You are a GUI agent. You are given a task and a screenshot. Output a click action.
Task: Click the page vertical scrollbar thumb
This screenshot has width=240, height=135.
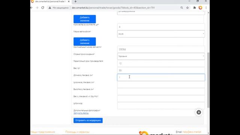pos(208,80)
